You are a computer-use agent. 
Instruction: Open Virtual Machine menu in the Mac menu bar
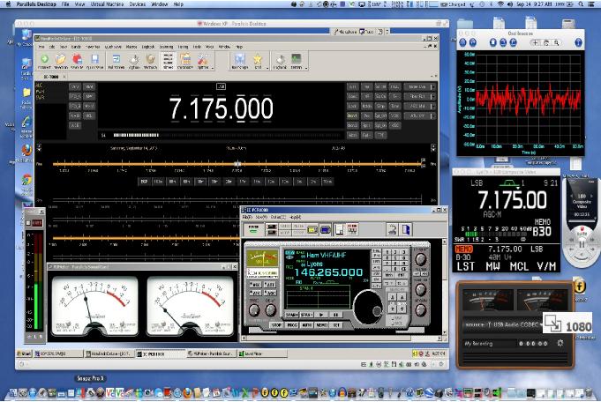tap(107, 4)
